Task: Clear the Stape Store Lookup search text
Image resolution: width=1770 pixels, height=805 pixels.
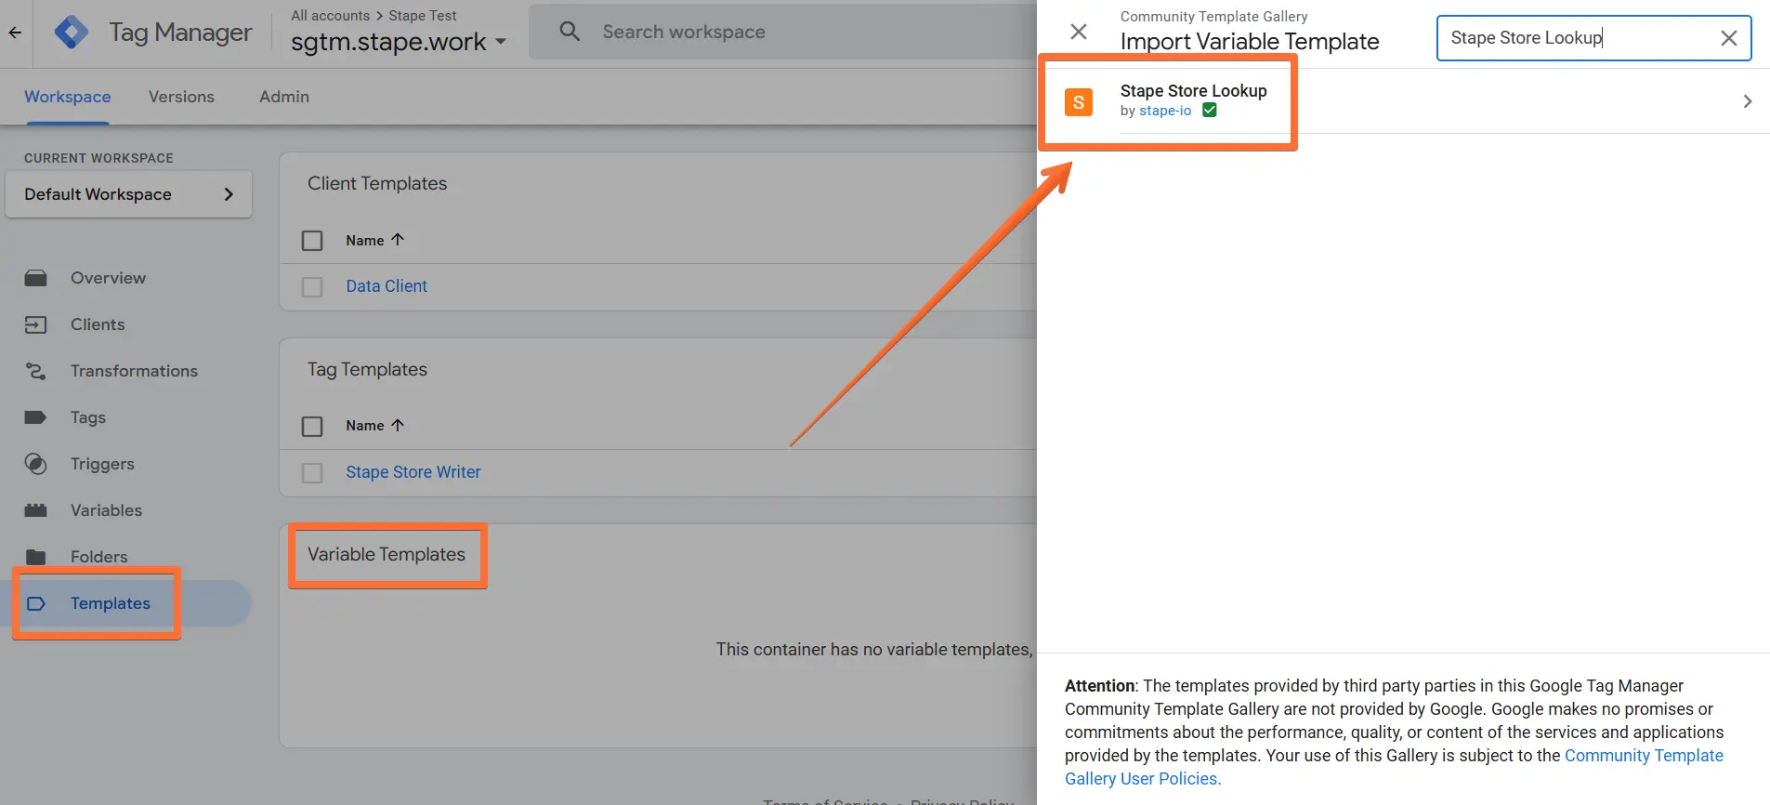Action: (1728, 38)
